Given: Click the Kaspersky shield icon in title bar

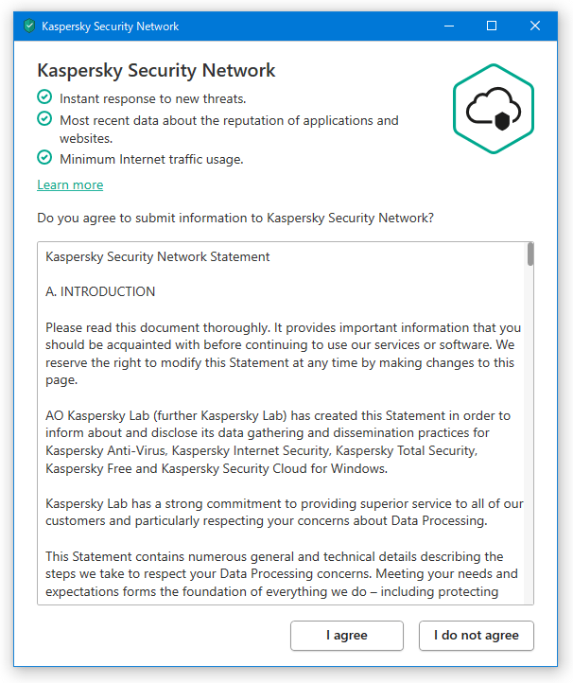Looking at the screenshot, I should (x=29, y=26).
